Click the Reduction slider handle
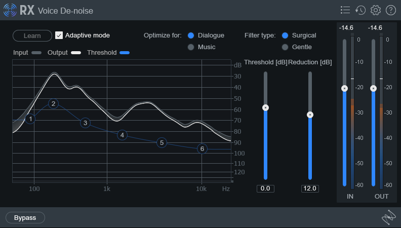 pyautogui.click(x=310, y=115)
